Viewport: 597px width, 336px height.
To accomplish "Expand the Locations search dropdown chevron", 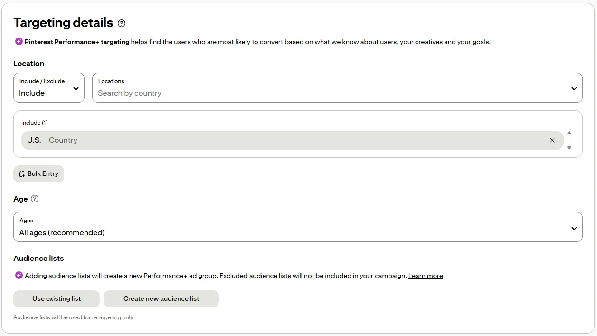I will (573, 88).
